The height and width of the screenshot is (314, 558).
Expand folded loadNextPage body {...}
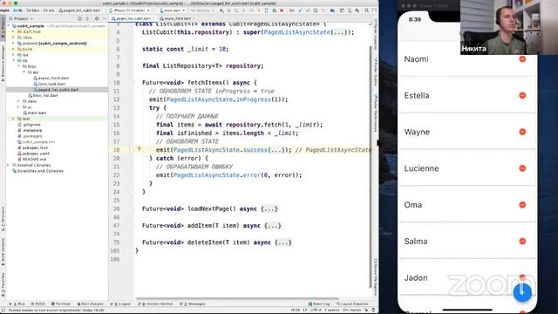coord(269,208)
